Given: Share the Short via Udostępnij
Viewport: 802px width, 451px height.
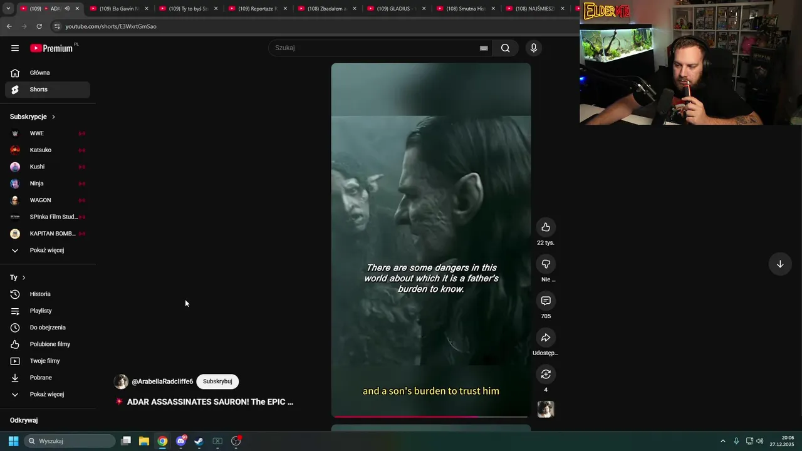Looking at the screenshot, I should click(x=546, y=338).
